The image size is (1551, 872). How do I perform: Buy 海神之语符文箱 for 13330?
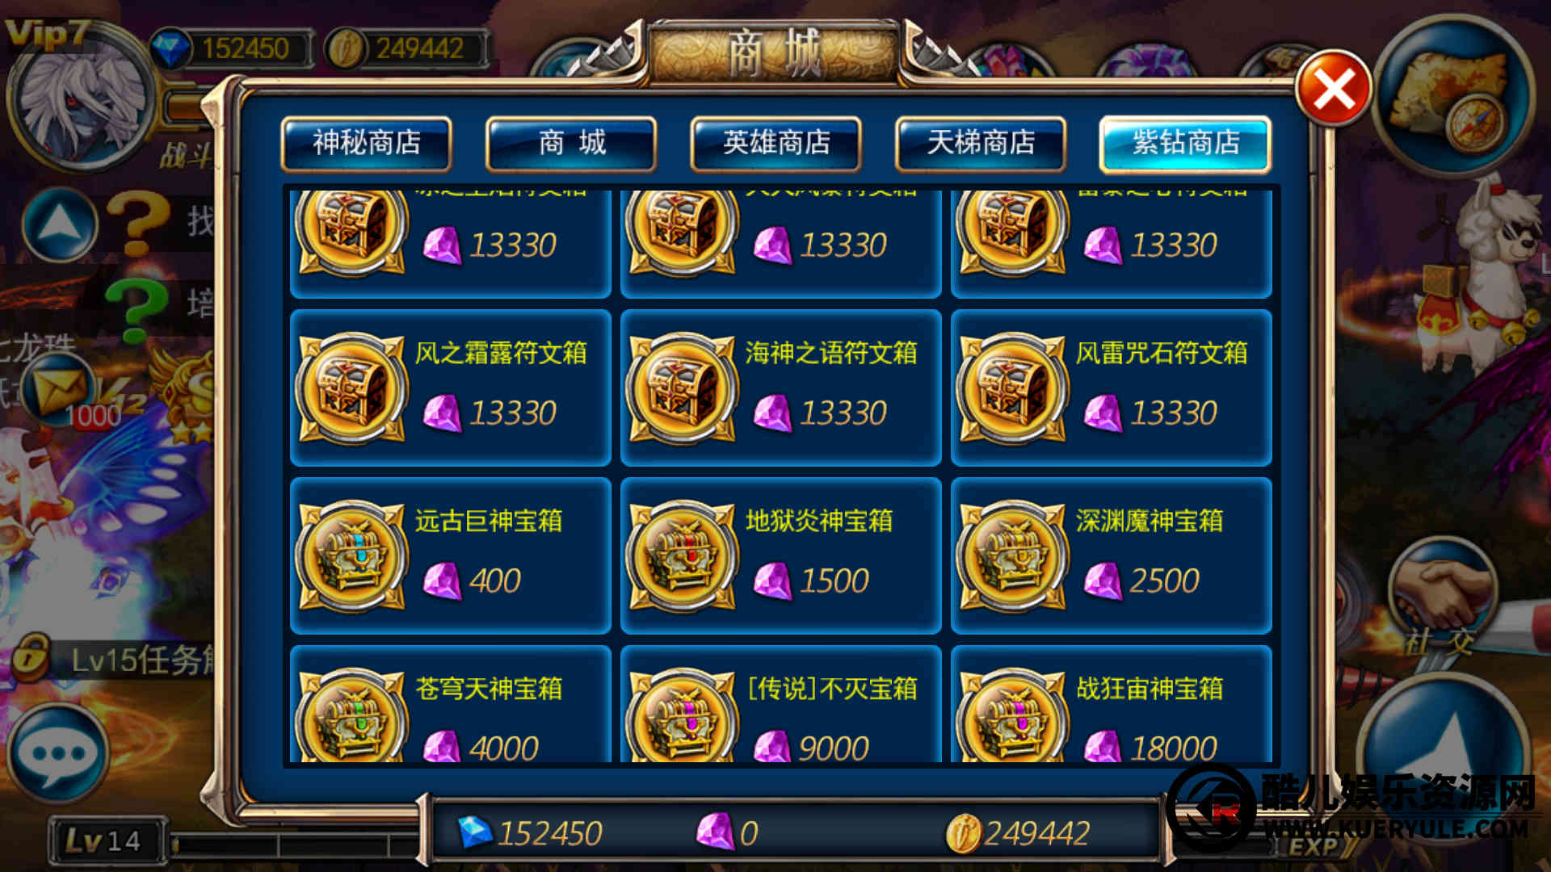[781, 388]
